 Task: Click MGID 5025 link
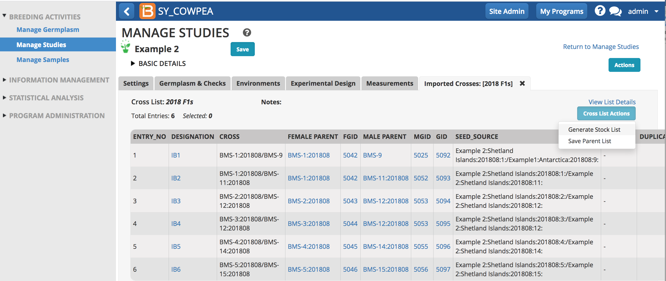(x=421, y=155)
